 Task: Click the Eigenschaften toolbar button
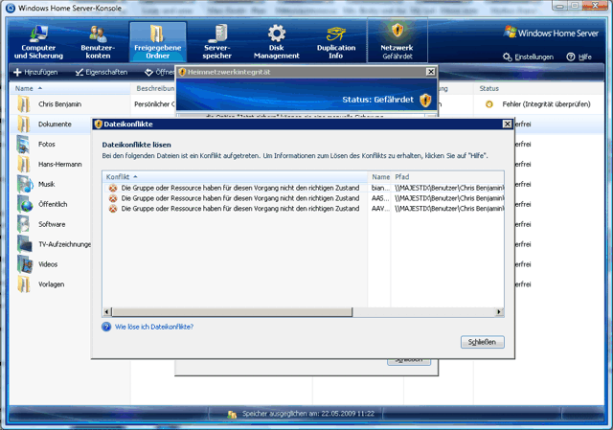(102, 73)
